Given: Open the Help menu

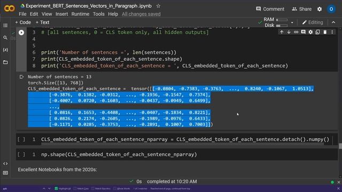Looking at the screenshot, I should [x=113, y=14].
